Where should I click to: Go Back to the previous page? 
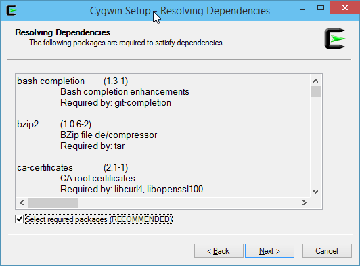(x=219, y=251)
